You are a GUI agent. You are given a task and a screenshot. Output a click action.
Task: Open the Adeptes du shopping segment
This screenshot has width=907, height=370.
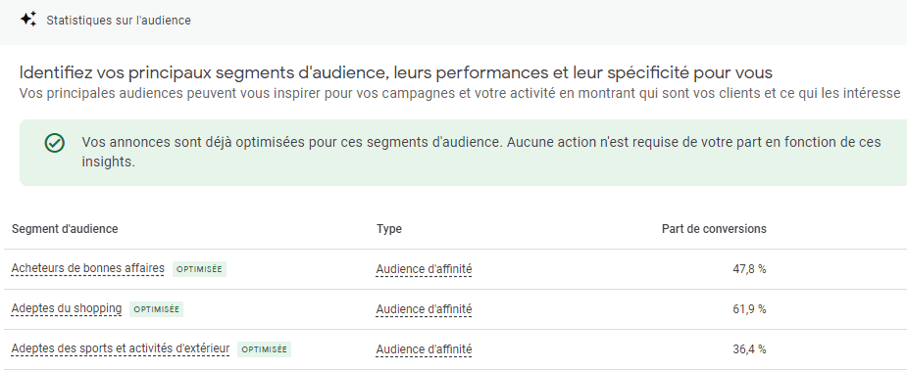point(67,308)
